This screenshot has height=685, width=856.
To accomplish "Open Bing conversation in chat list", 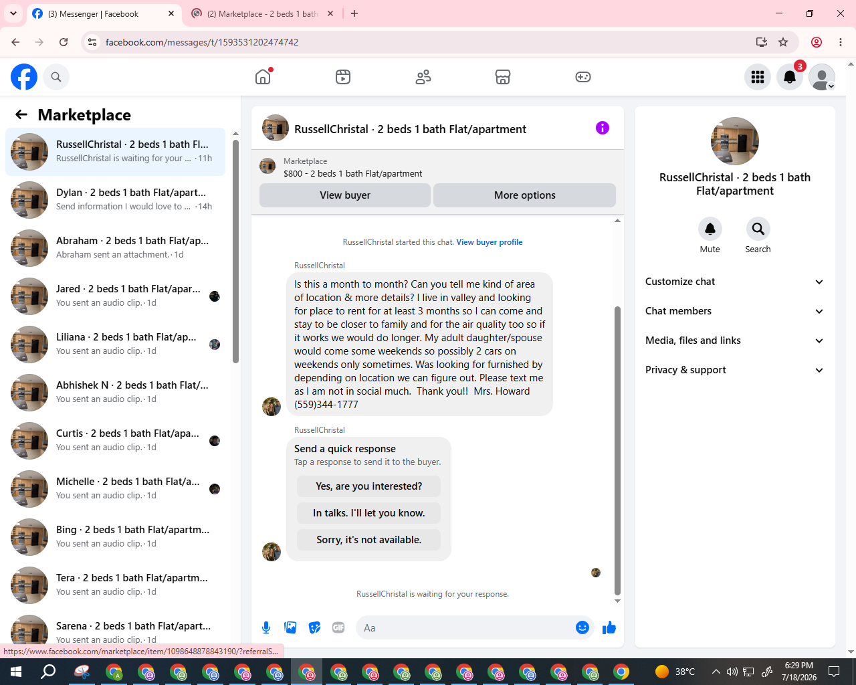I will pos(116,537).
